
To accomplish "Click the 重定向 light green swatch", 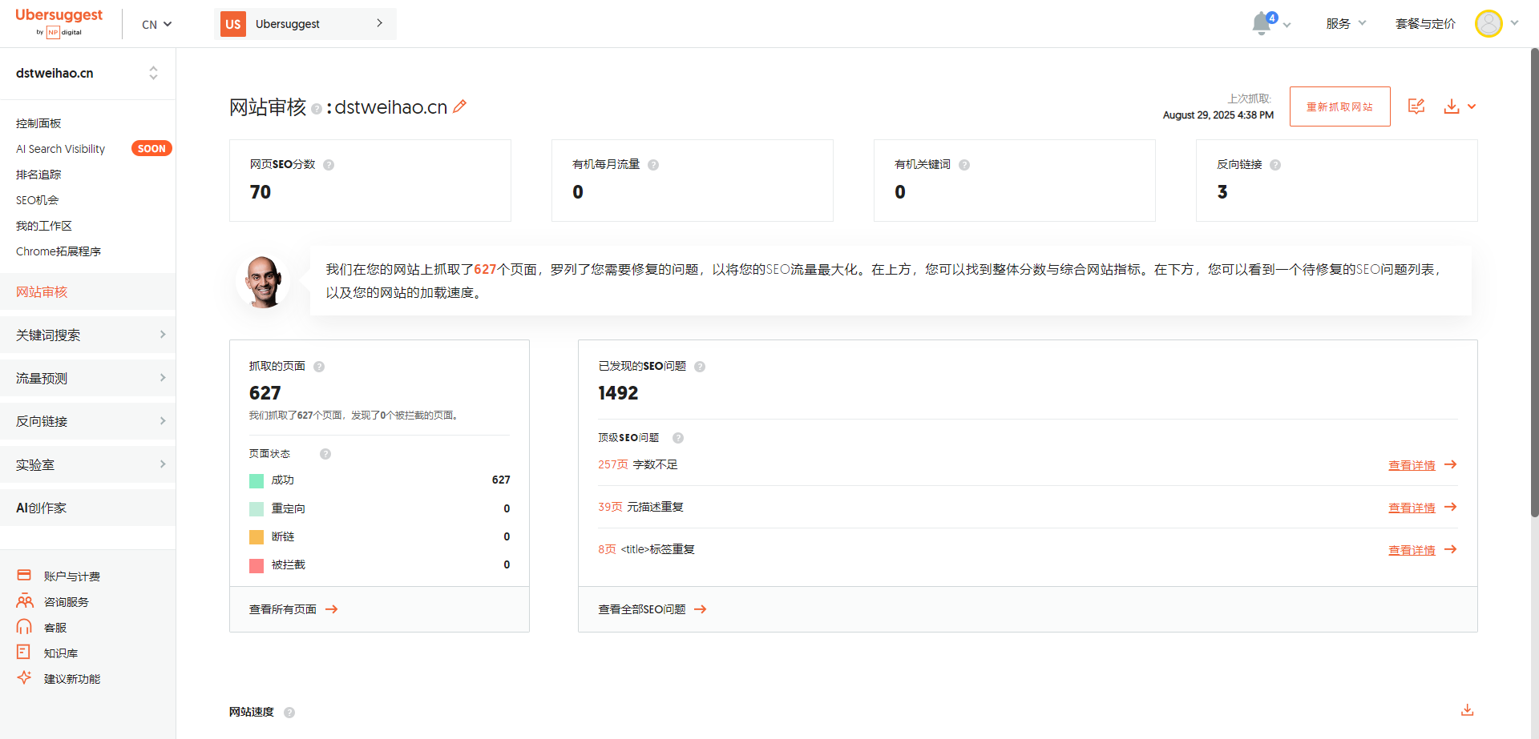I will click(x=256, y=508).
